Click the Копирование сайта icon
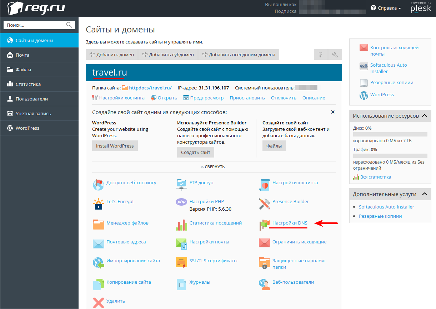 click(x=98, y=284)
